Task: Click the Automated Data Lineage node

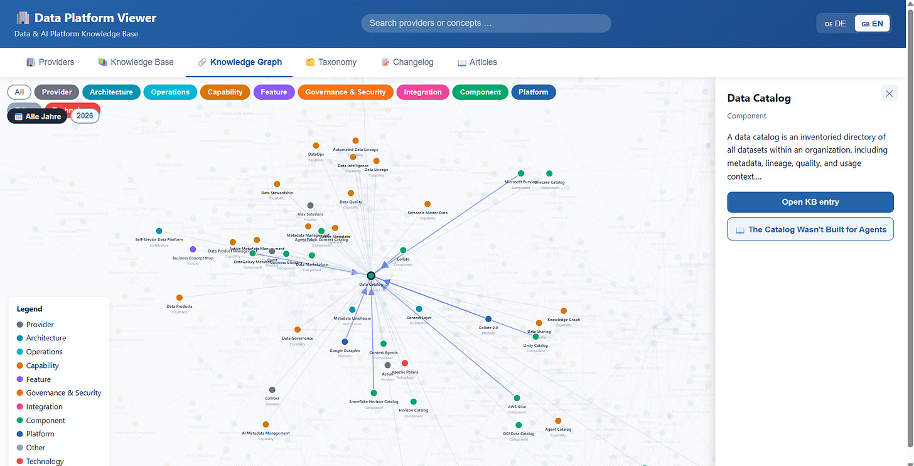Action: [355, 141]
